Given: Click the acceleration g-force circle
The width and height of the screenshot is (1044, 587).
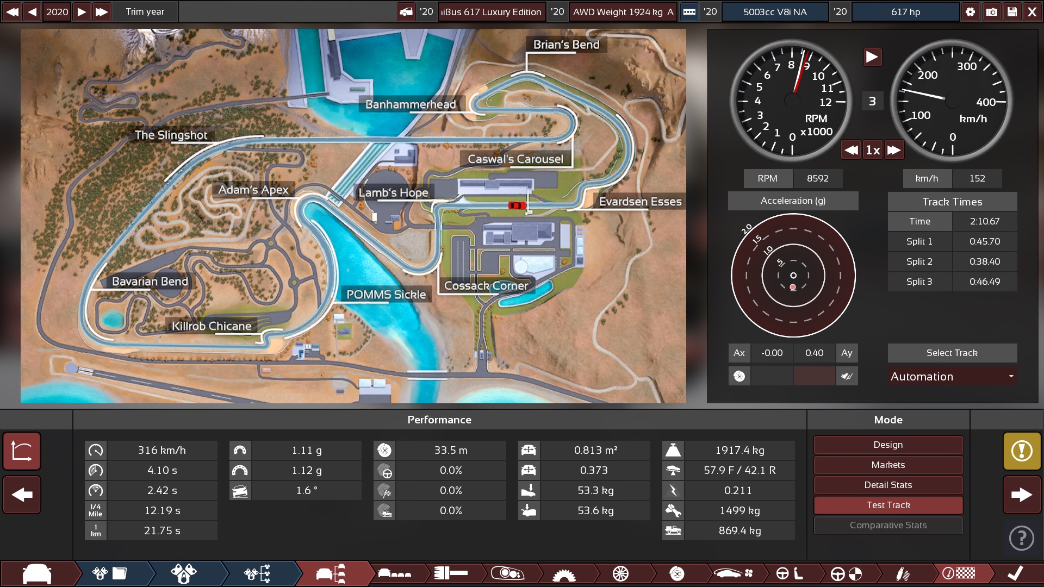Looking at the screenshot, I should 793,276.
